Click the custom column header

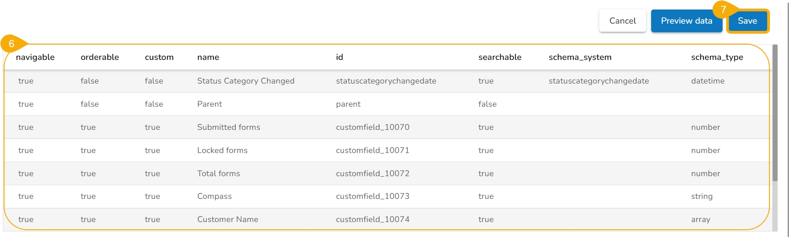tap(159, 57)
